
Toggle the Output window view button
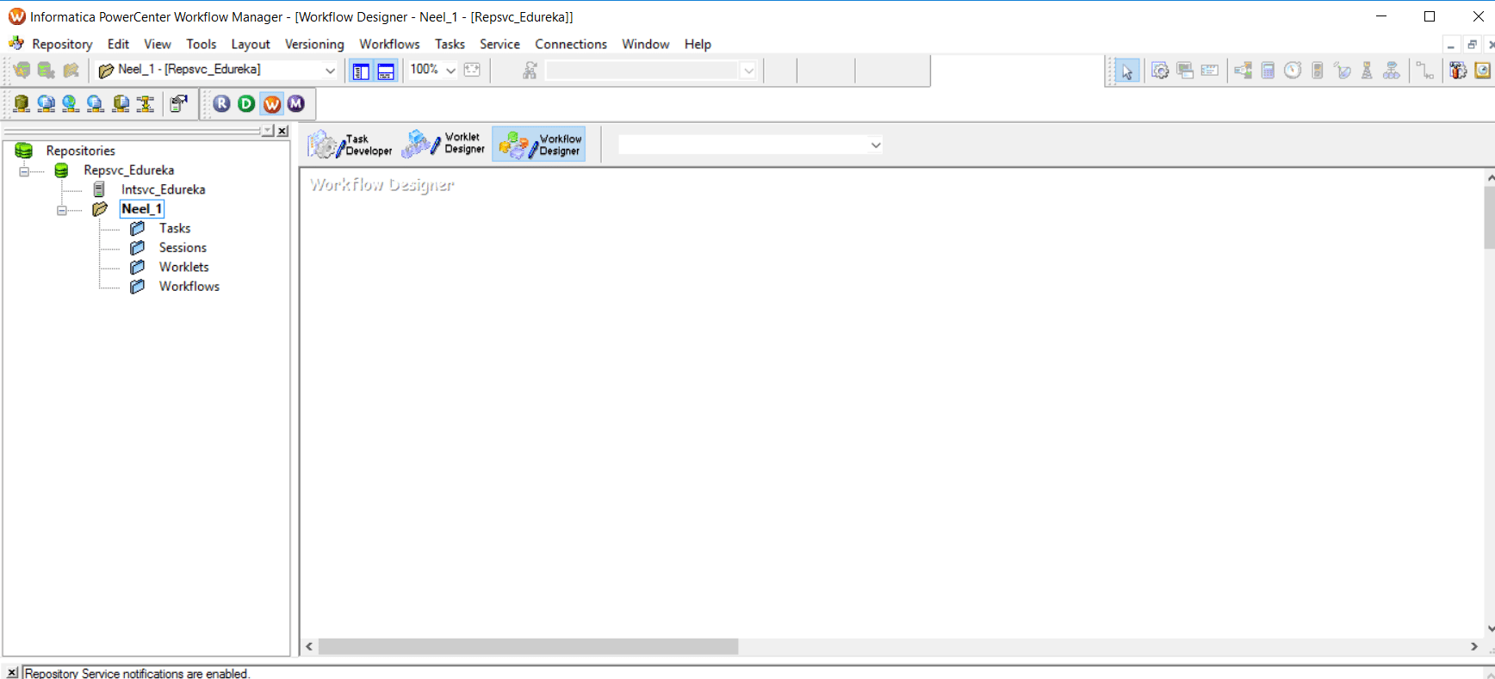pos(386,71)
